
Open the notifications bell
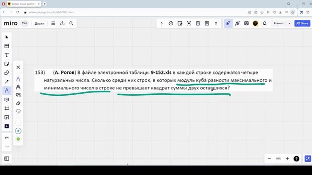[x=264, y=23]
